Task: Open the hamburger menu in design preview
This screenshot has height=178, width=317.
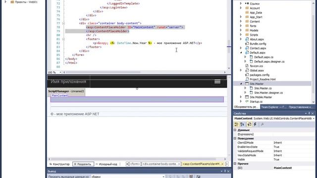Action: 217,81
